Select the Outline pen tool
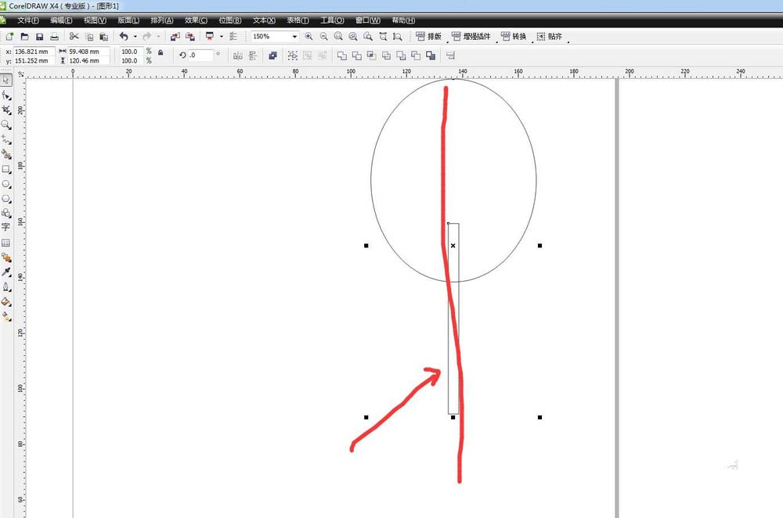Screen dimensions: 783x518 pyautogui.click(x=6, y=287)
